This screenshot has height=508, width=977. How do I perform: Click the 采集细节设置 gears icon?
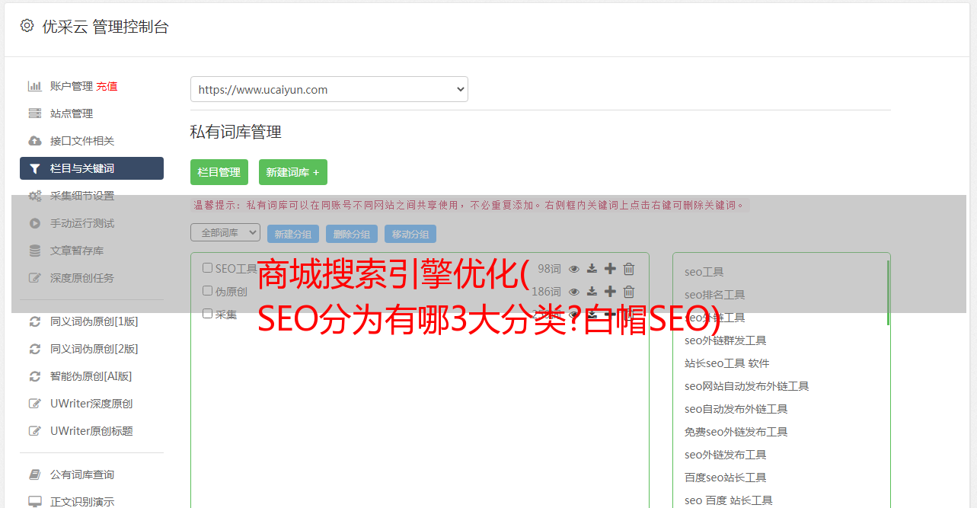click(x=35, y=196)
